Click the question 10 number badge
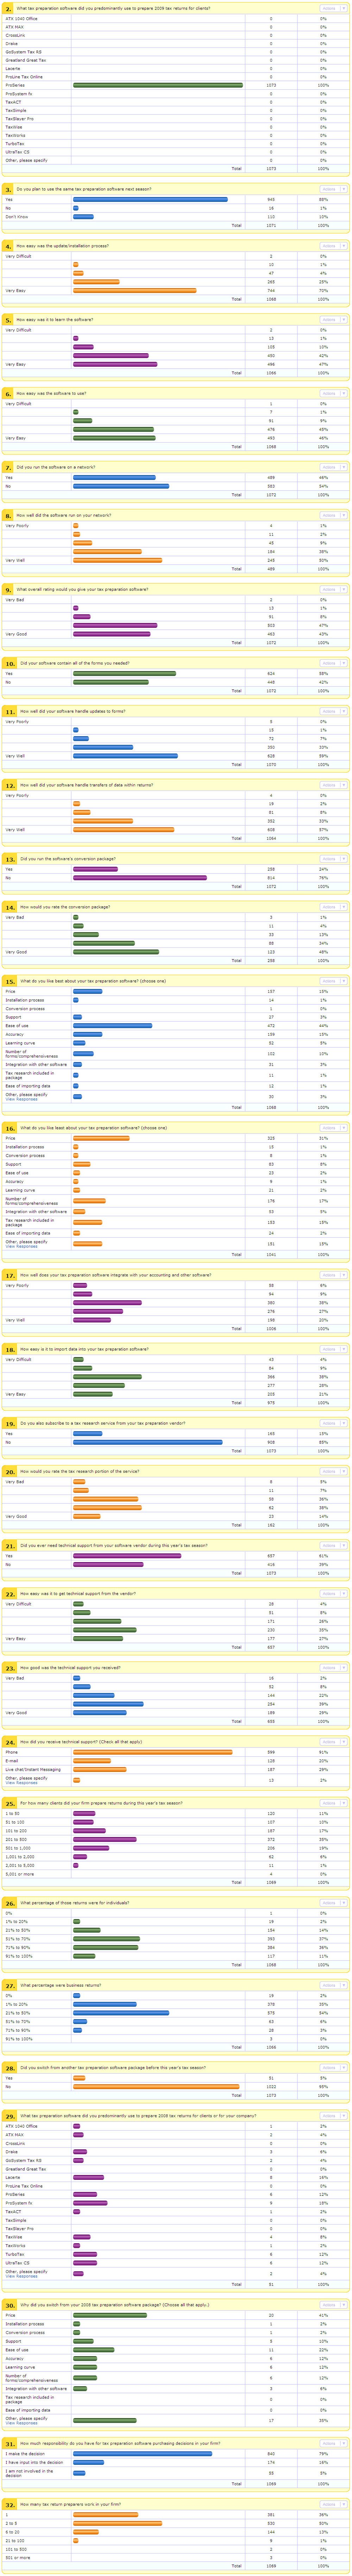The height and width of the screenshot is (2576, 352). tap(10, 663)
